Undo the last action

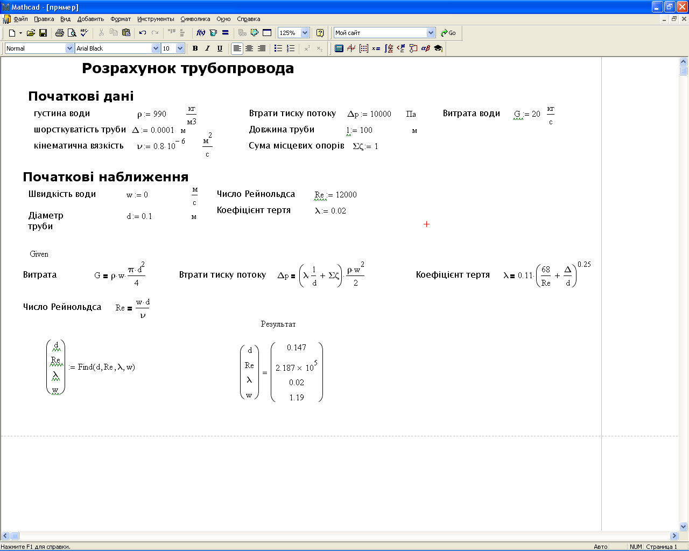coord(143,33)
